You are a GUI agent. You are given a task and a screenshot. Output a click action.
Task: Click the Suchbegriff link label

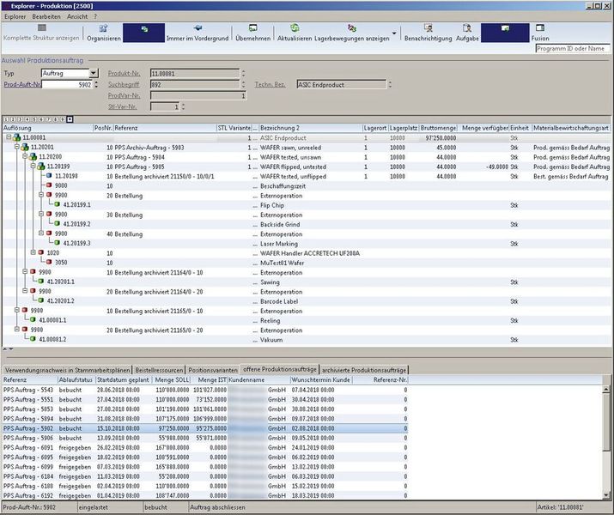[x=124, y=84]
